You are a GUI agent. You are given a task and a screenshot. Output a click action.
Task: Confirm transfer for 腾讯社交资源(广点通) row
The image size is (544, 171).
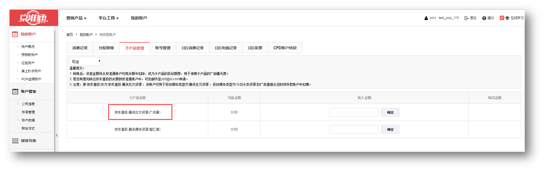click(390, 112)
